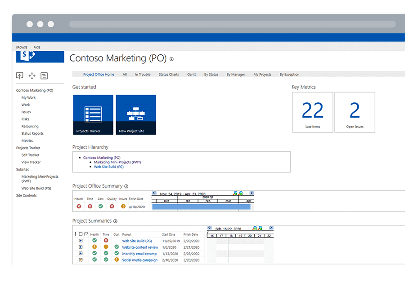The height and width of the screenshot is (281, 405).
Task: Click red Health status icon in Project Office Summary
Action: [x=79, y=206]
